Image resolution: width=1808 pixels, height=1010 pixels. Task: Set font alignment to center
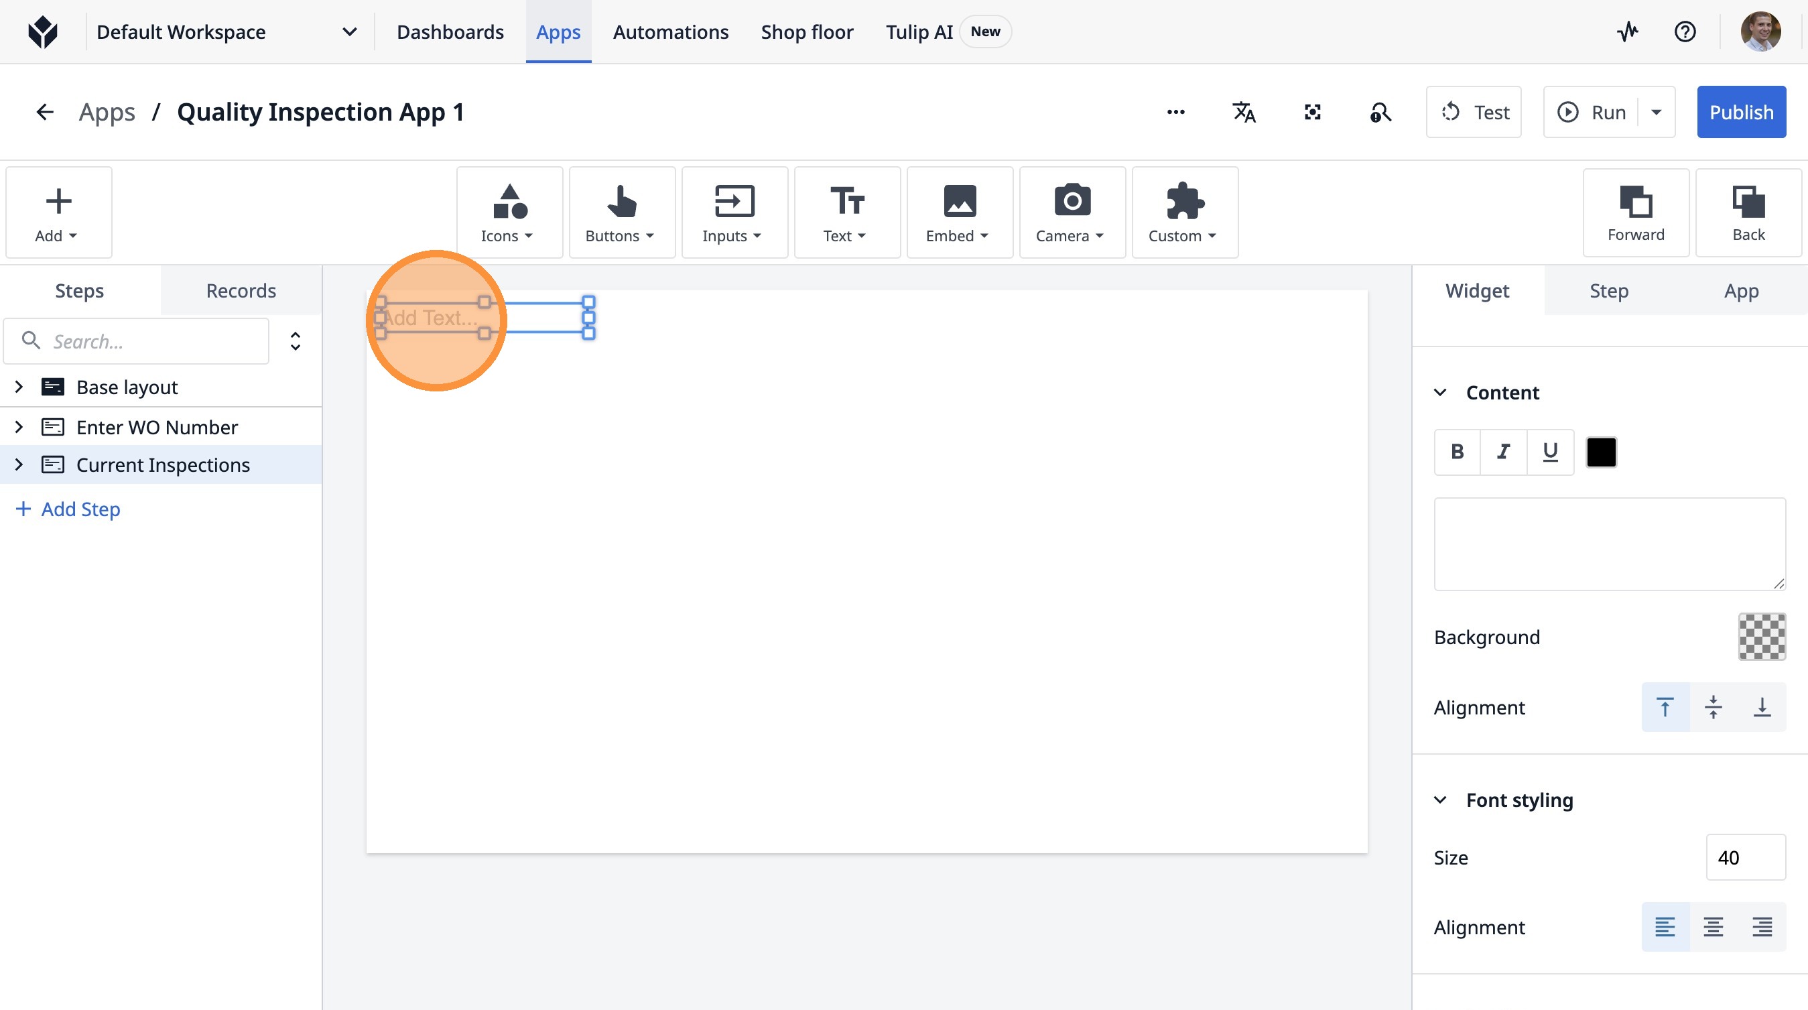(1713, 926)
